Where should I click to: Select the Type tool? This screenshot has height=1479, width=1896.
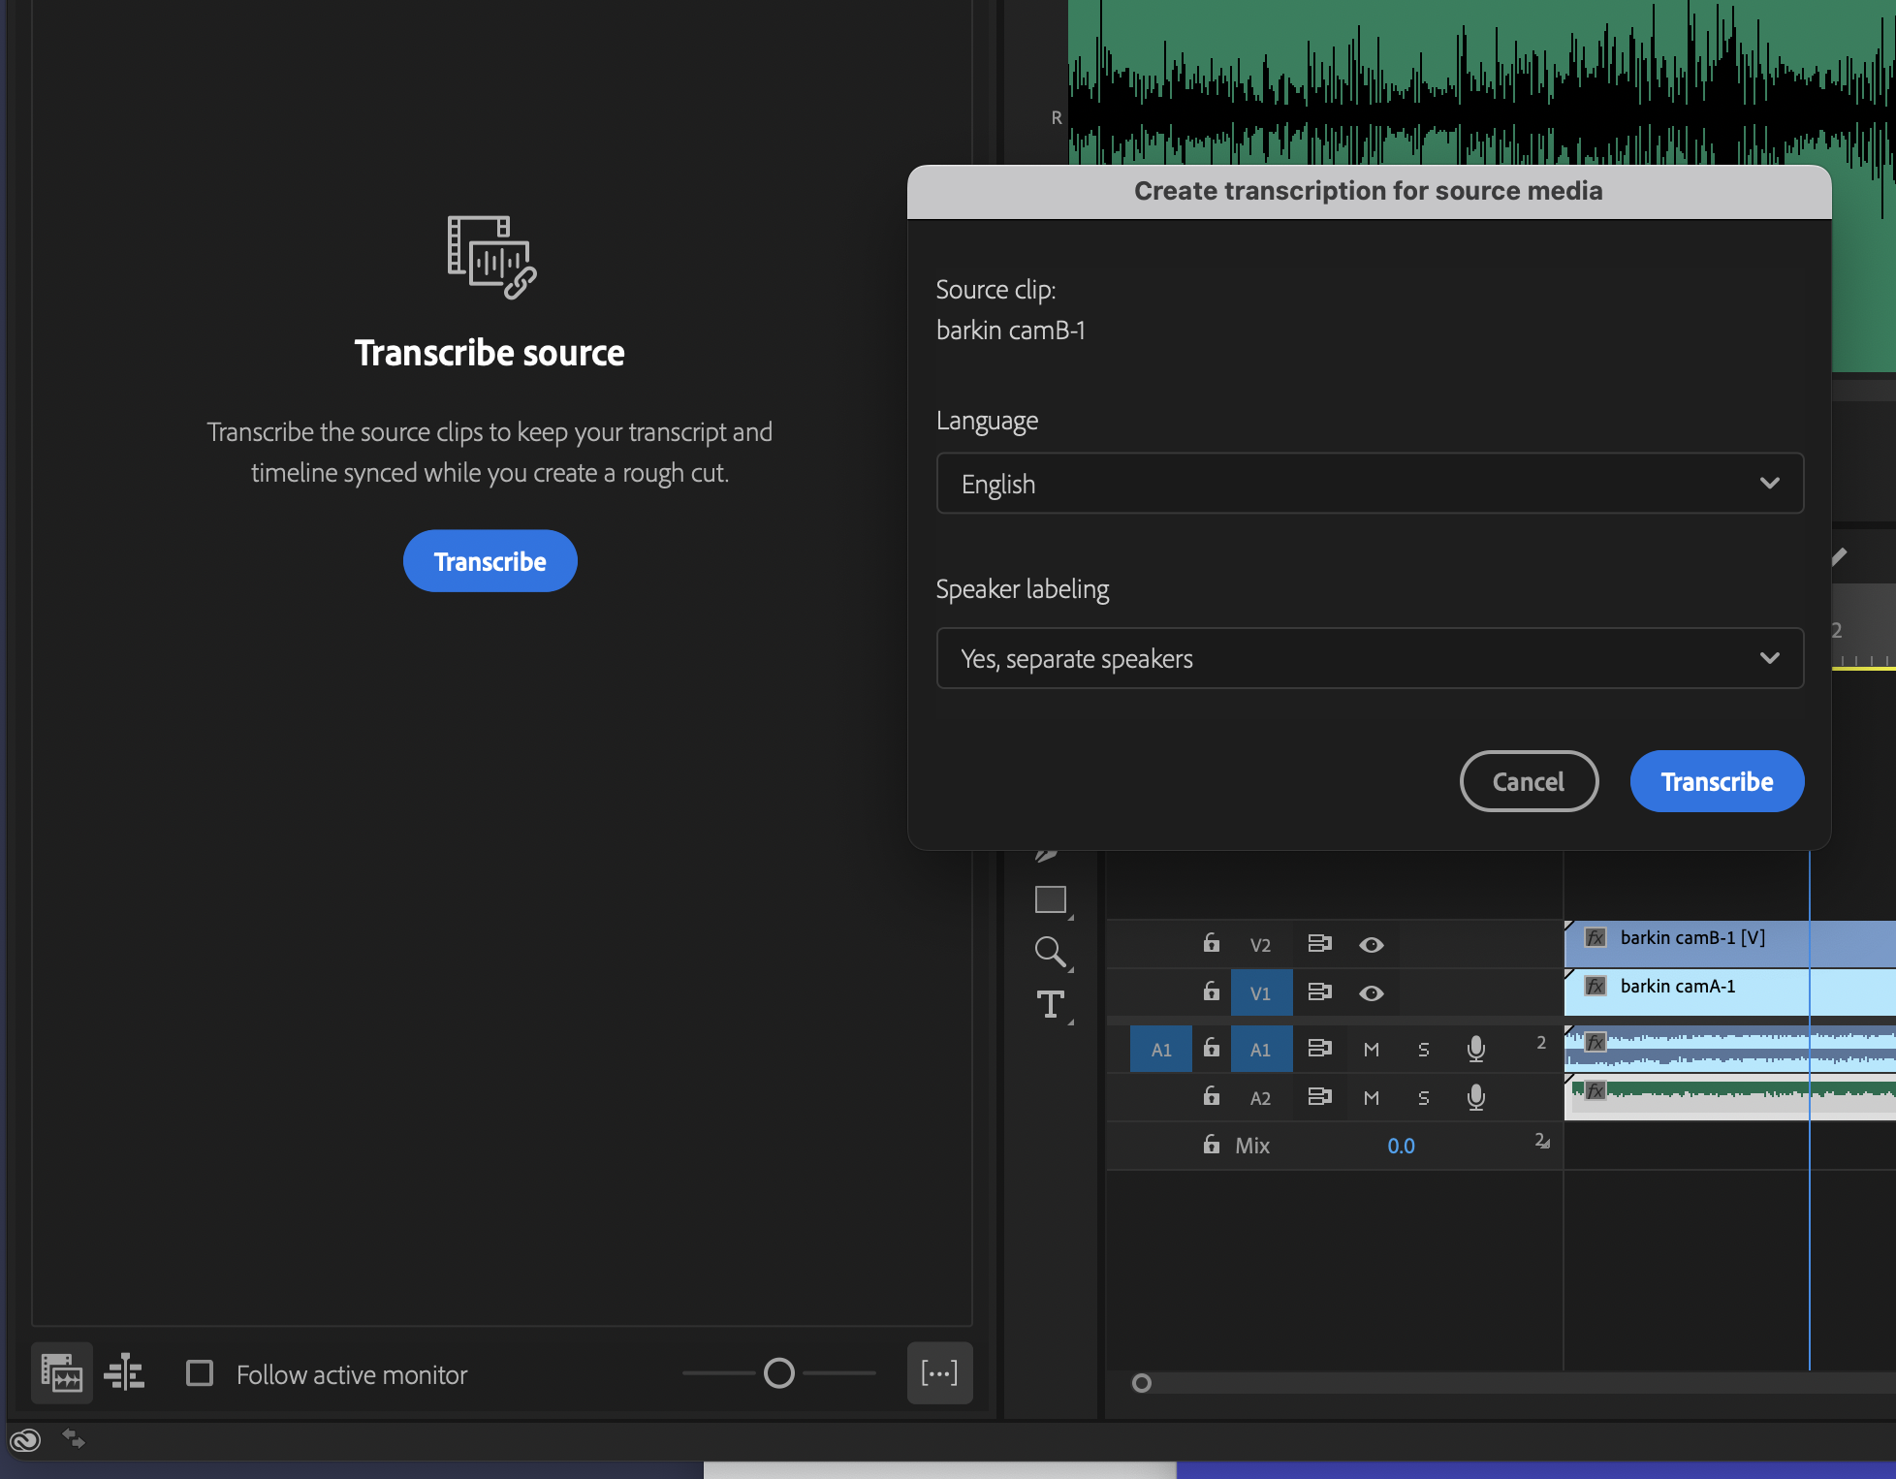pyautogui.click(x=1051, y=1004)
